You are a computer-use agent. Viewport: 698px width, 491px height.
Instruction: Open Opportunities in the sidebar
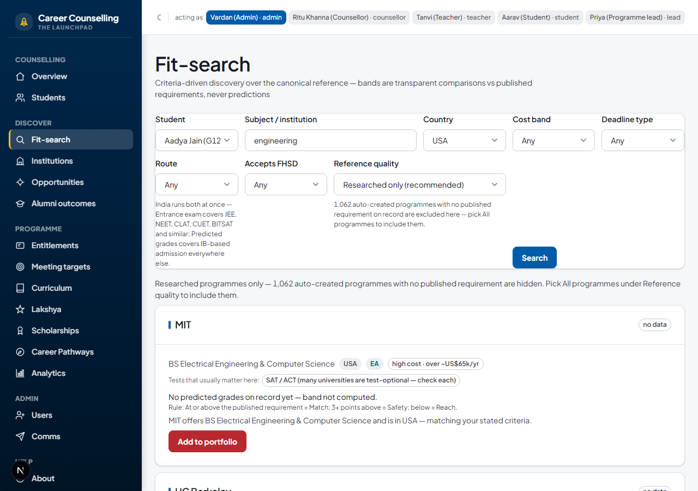tap(71, 182)
